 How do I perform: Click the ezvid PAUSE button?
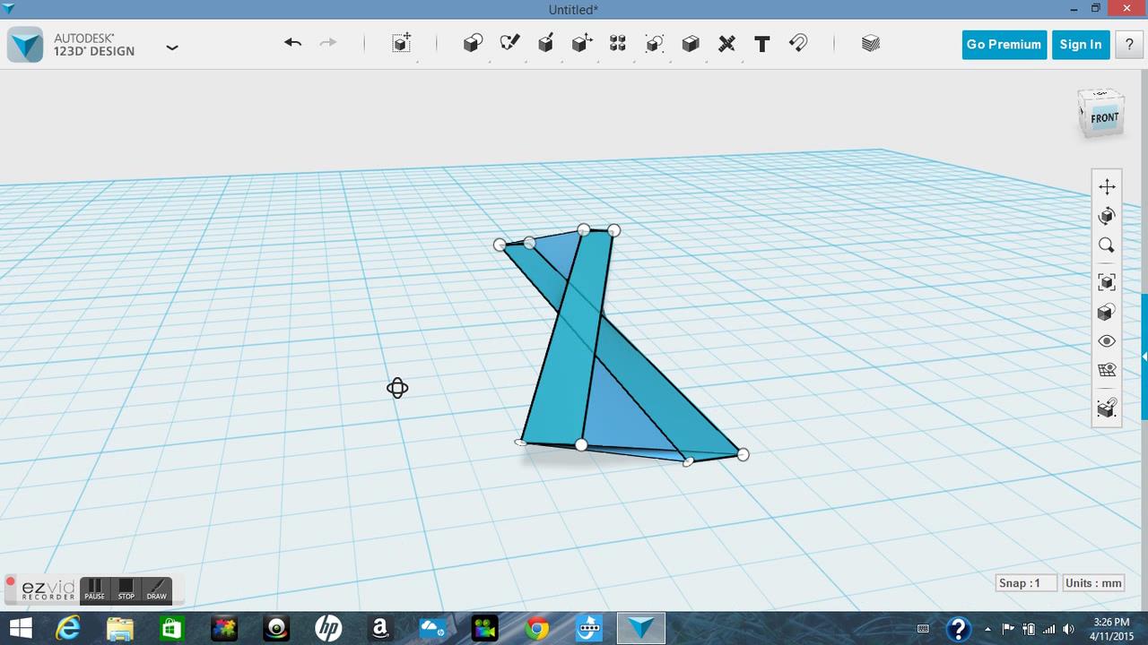click(x=94, y=589)
